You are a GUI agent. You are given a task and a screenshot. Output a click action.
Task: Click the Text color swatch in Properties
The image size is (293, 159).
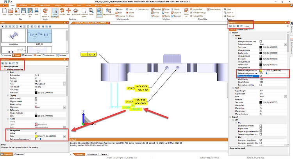(36, 93)
